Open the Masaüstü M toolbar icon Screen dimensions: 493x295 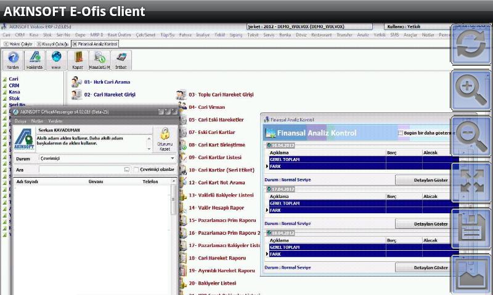[99, 60]
